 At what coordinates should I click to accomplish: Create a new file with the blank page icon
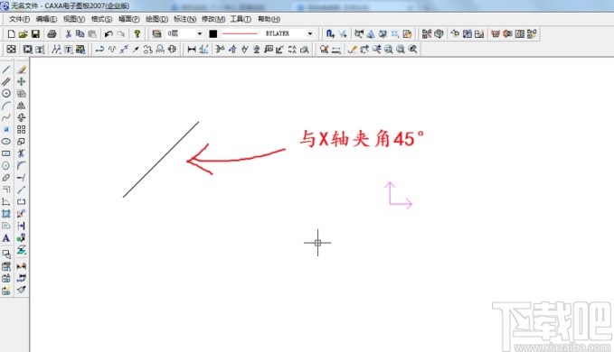[x=12, y=34]
